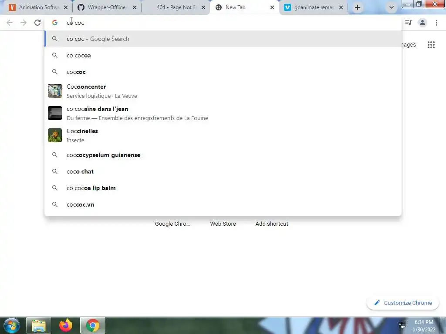Click the address bar with 'co coc'
Image resolution: width=446 pixels, height=334 pixels.
point(223,23)
